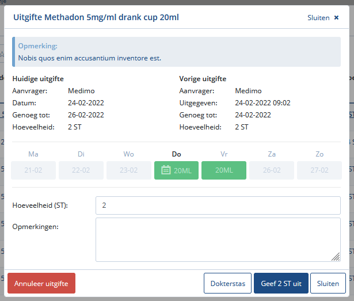The image size is (354, 301).
Task: Pick the Sunday 27-02 day tile
Action: (x=319, y=170)
